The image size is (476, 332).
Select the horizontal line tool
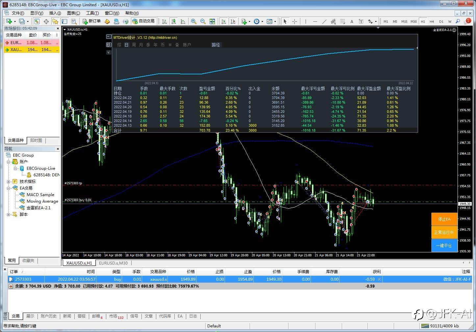tap(315, 21)
